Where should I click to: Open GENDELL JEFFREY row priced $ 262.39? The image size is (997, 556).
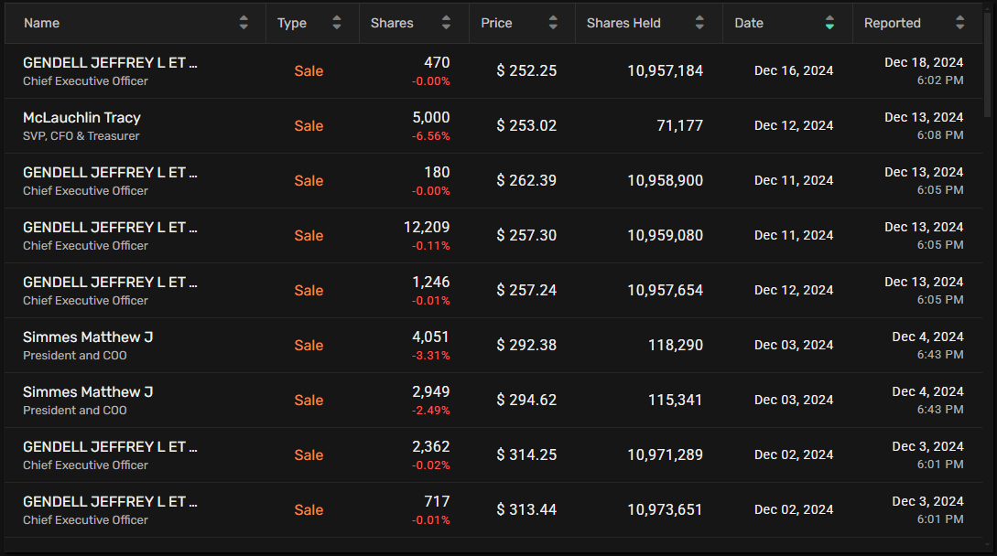[493, 180]
